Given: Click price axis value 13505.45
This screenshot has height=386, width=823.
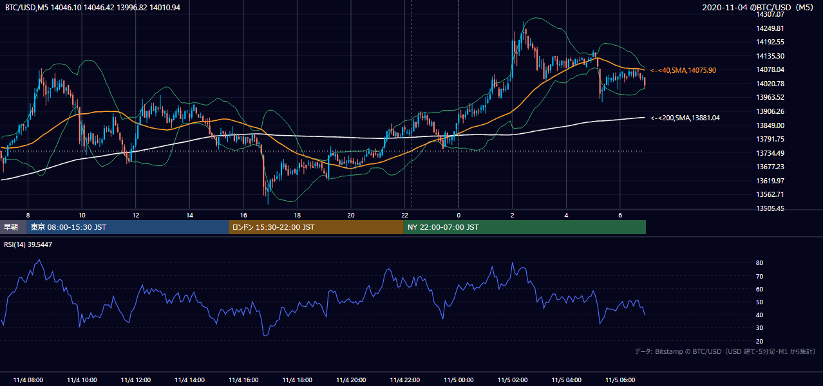Looking at the screenshot, I should [x=770, y=208].
